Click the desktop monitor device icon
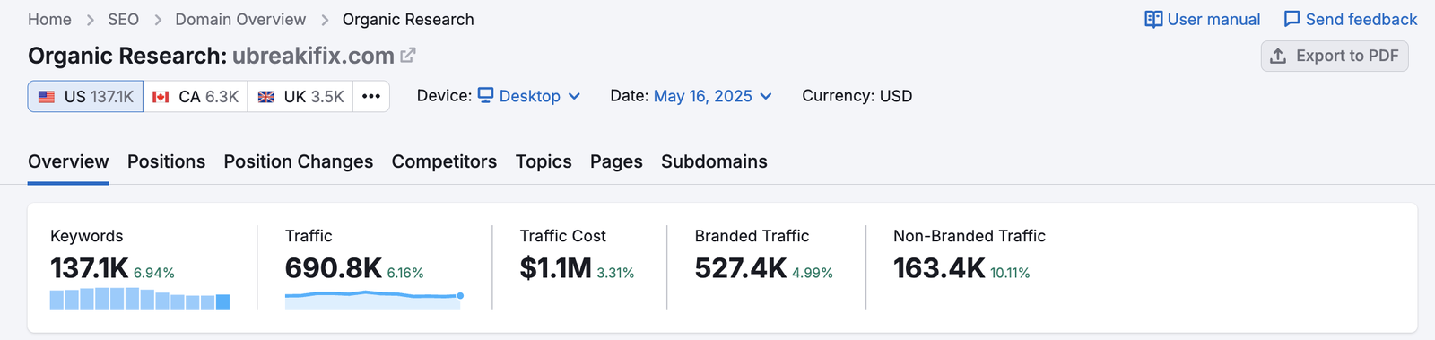 pos(486,95)
